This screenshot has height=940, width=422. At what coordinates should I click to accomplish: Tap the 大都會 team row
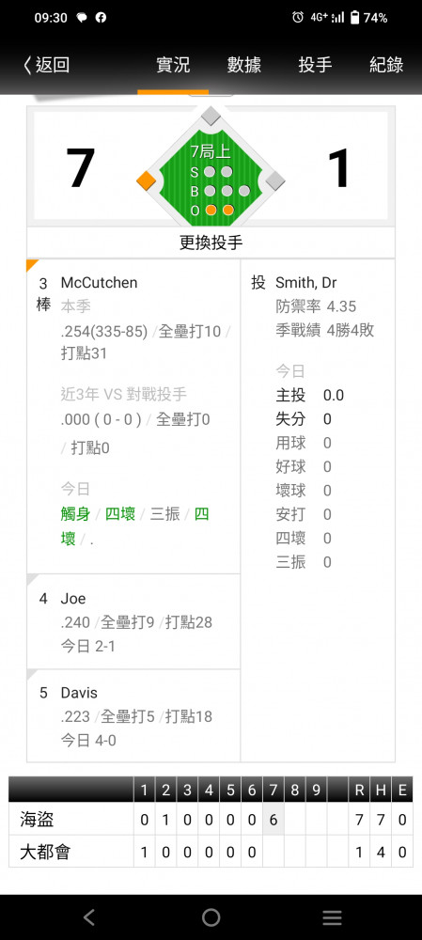211,852
